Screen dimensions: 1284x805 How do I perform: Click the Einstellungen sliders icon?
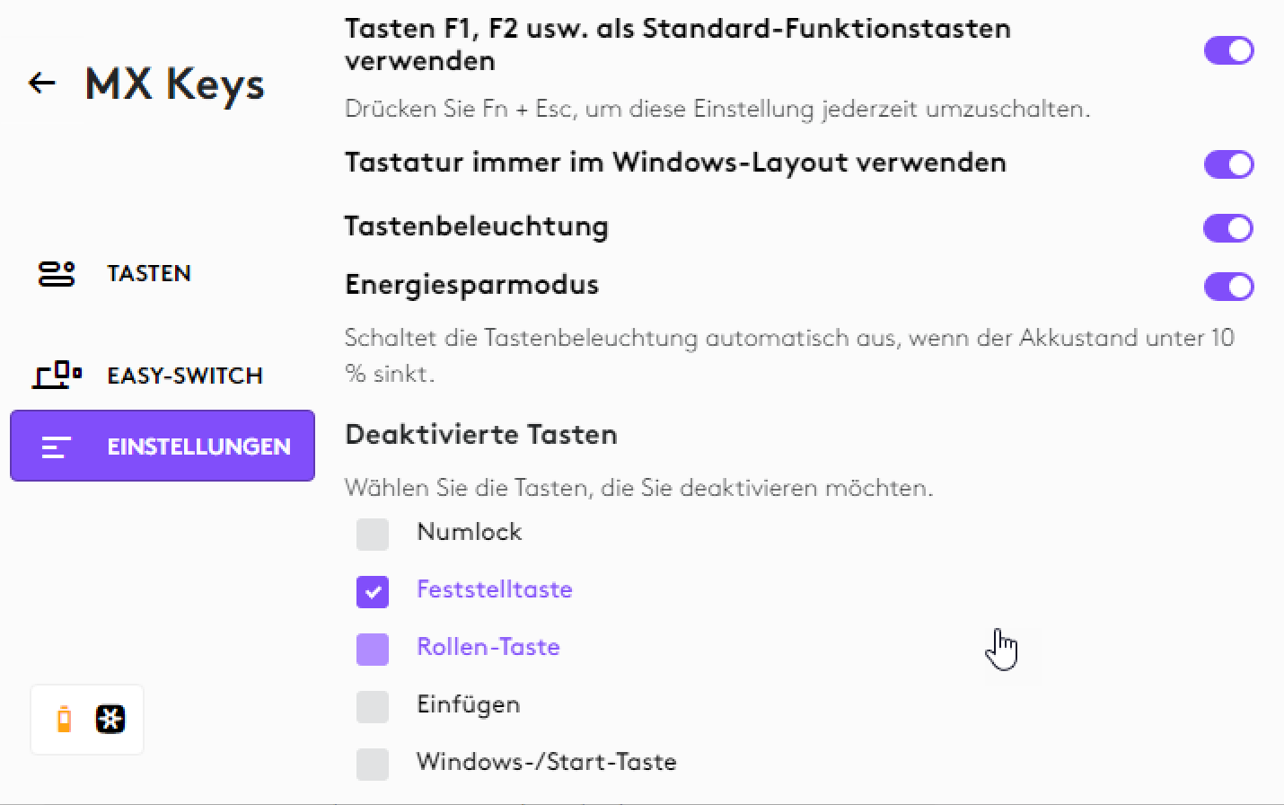57,447
